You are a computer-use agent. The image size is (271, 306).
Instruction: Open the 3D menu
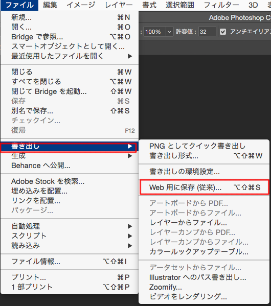[x=253, y=5]
